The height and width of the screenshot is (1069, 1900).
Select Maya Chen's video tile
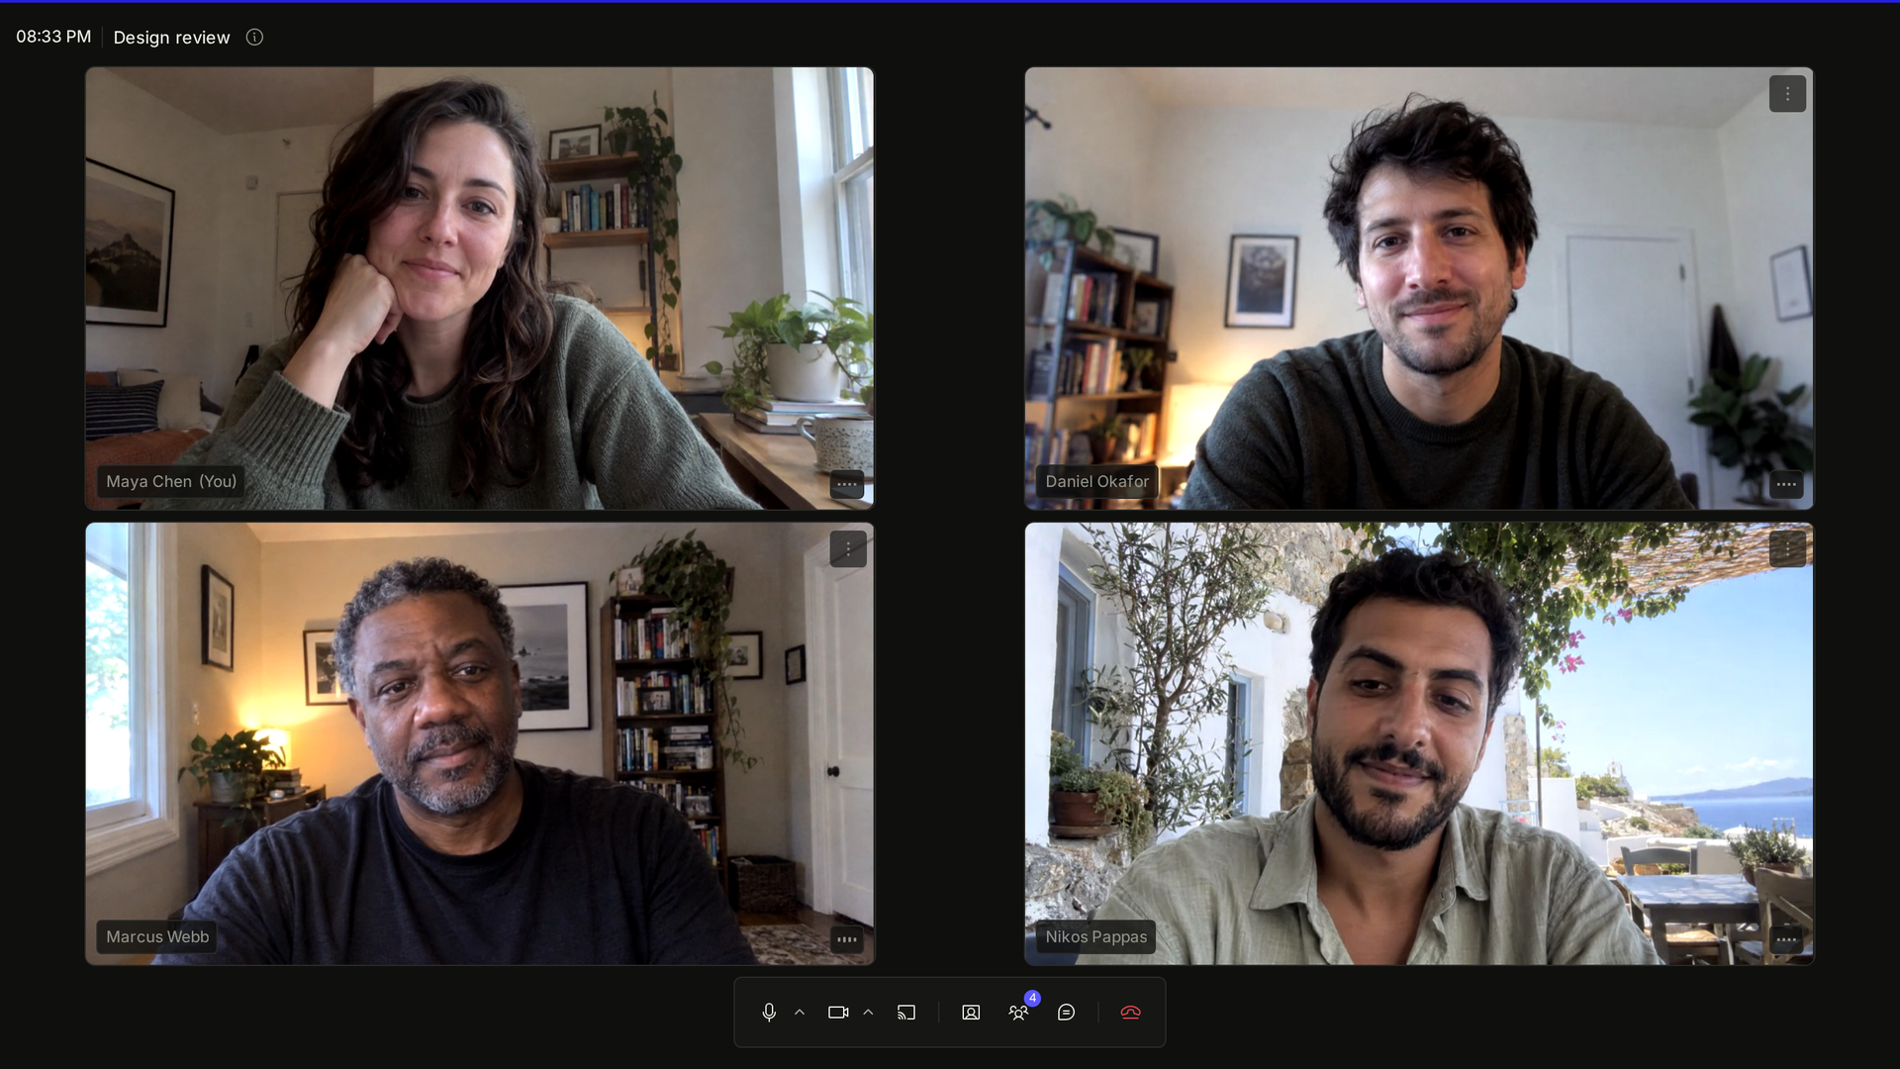480,288
